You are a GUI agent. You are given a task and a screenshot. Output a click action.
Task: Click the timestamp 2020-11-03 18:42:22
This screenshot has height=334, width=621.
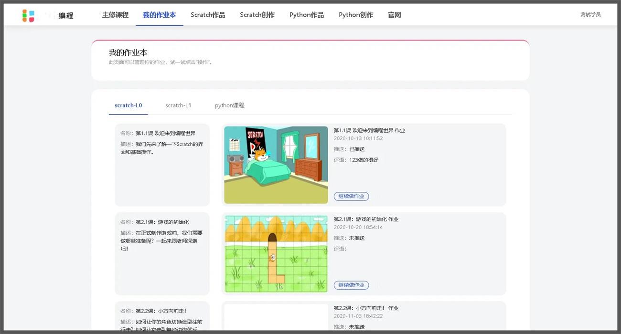click(x=358, y=316)
